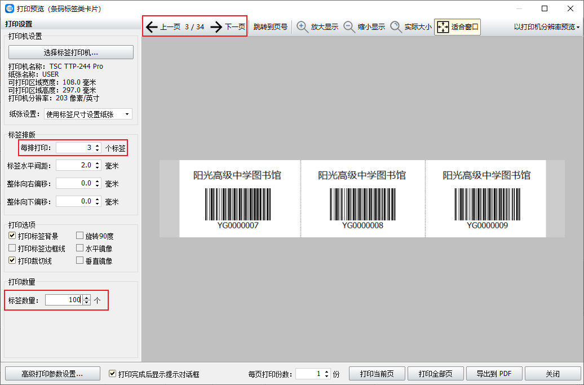The height and width of the screenshot is (385, 584).
Task: Click 实际大小 text label
Action: click(418, 27)
